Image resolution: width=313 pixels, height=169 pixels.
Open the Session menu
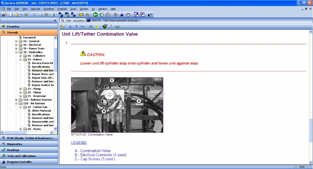84,9
